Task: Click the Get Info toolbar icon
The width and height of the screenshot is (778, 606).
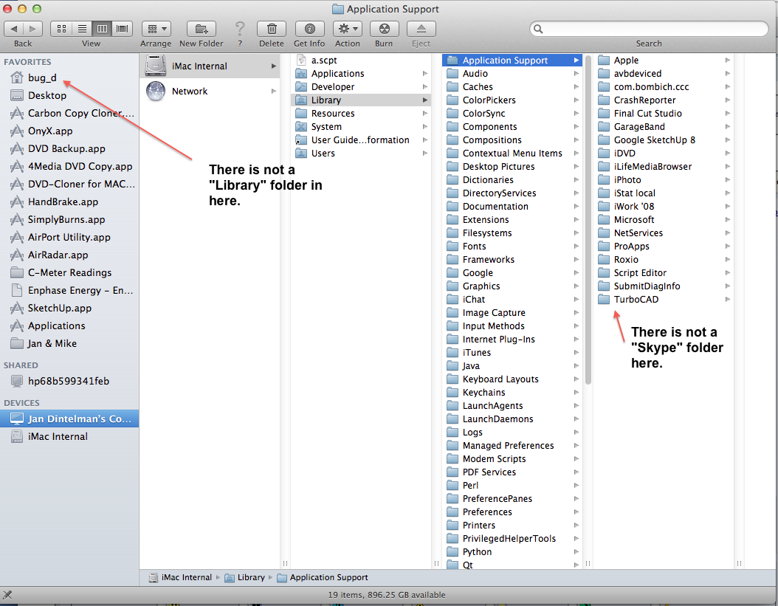Action: pyautogui.click(x=309, y=29)
